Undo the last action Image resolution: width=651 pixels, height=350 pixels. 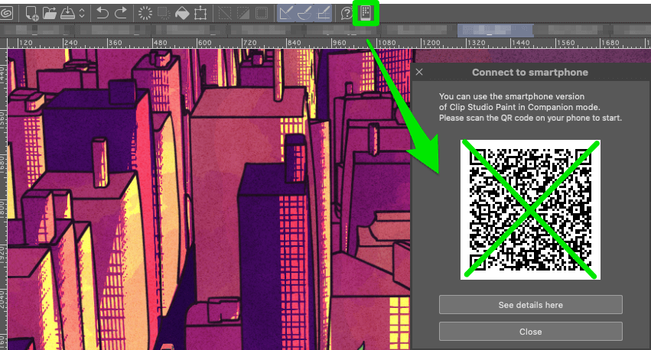click(x=103, y=13)
